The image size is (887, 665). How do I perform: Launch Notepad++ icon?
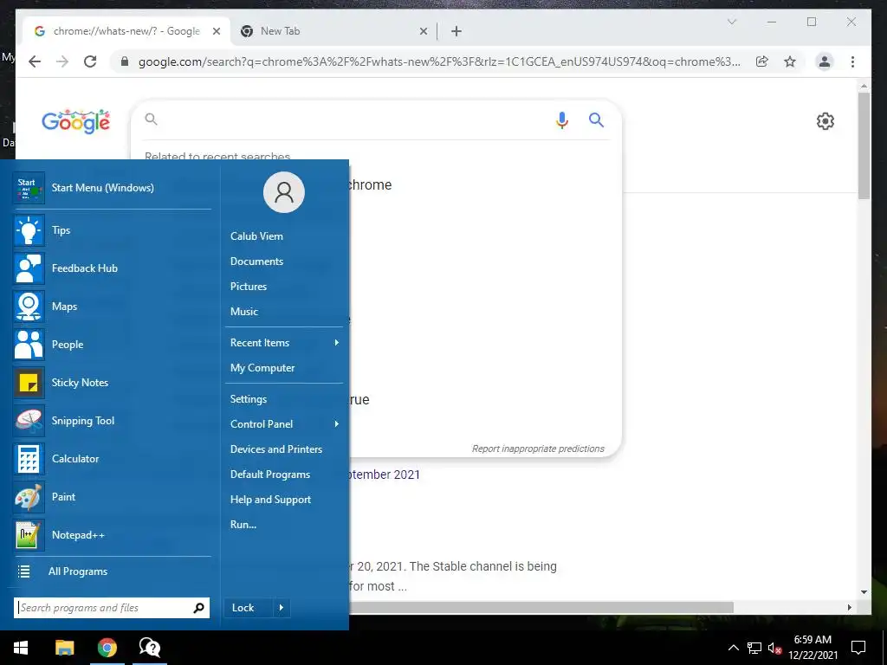tap(29, 535)
